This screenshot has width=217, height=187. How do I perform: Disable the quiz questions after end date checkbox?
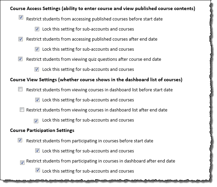21,59
